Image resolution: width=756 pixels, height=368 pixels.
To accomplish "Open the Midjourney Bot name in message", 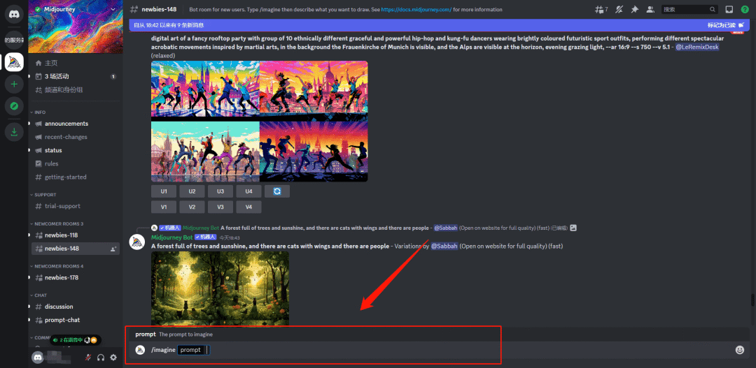I will tap(171, 237).
